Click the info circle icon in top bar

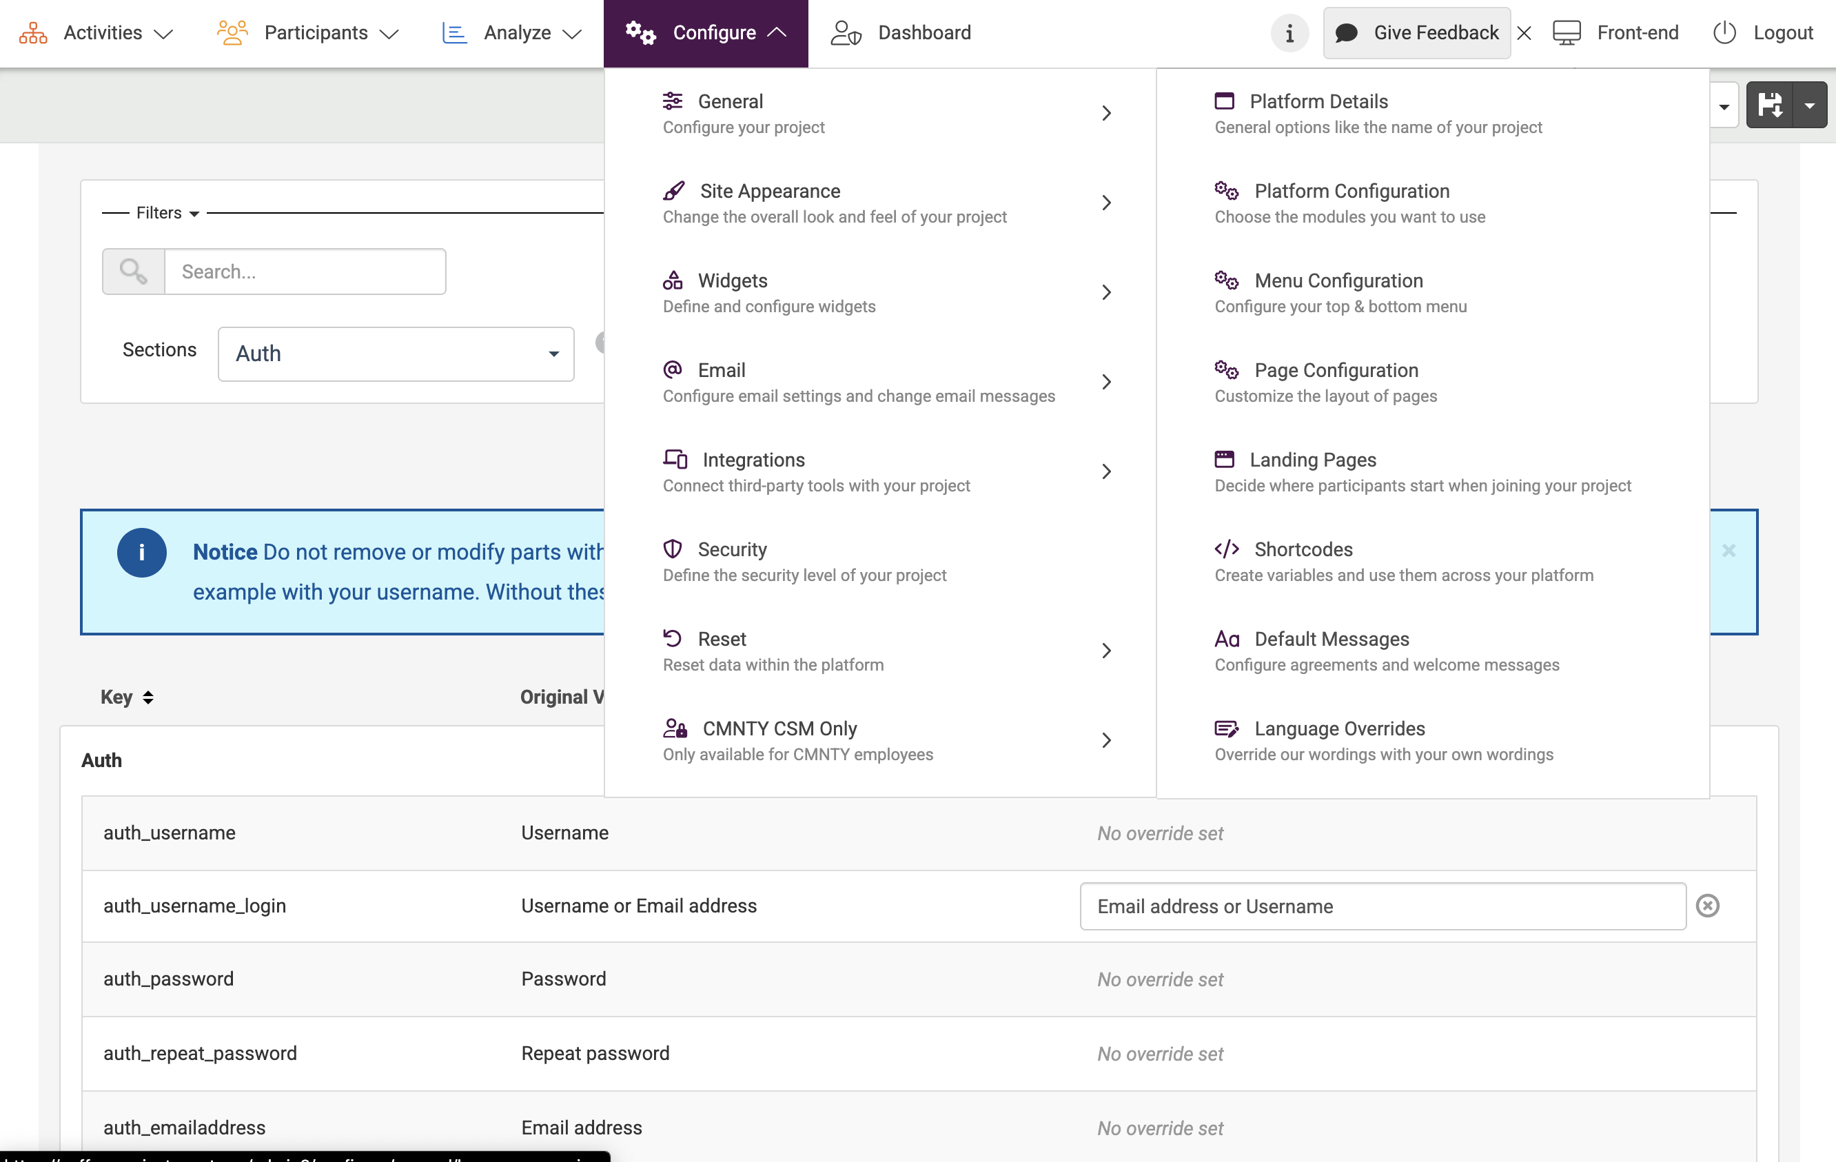coord(1289,33)
